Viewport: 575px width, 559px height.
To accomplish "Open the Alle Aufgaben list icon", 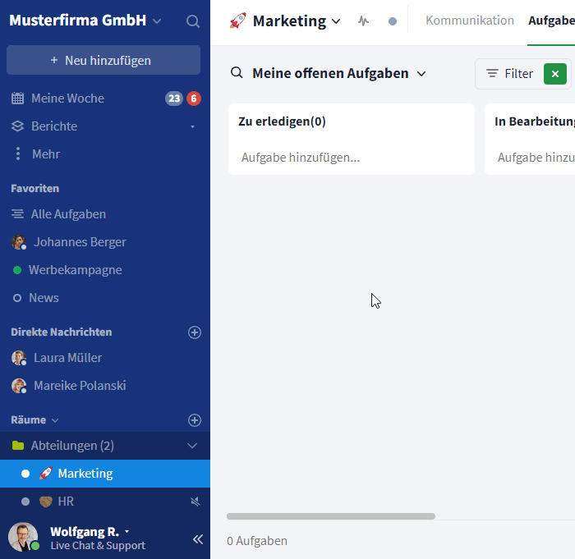I will coord(17,214).
